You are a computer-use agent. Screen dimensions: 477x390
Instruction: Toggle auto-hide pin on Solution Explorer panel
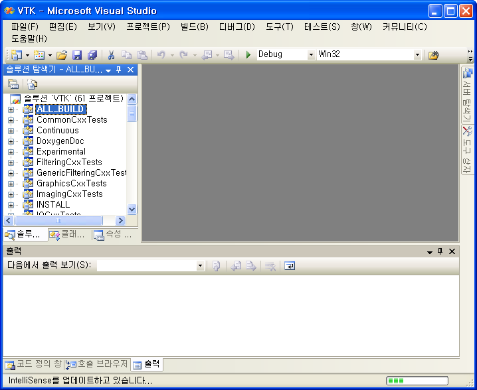coord(119,70)
